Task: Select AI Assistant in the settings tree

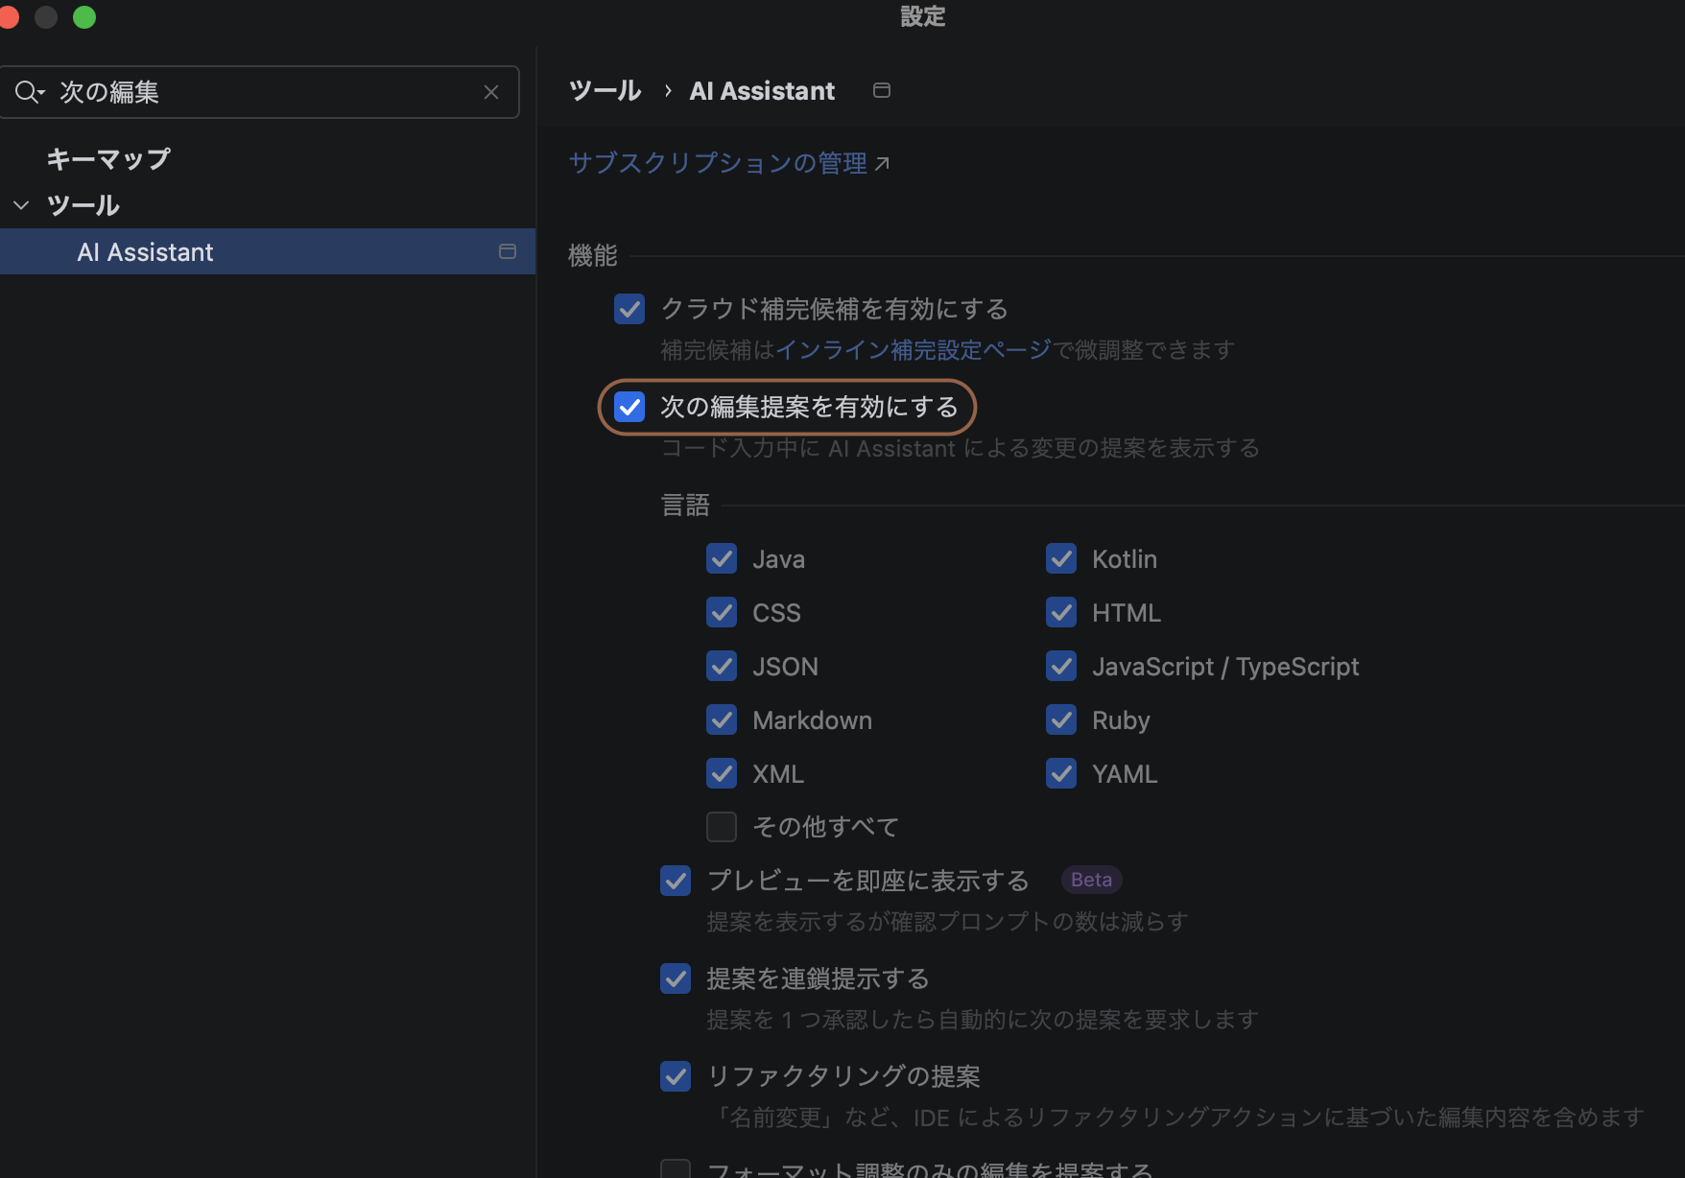Action: [x=145, y=252]
